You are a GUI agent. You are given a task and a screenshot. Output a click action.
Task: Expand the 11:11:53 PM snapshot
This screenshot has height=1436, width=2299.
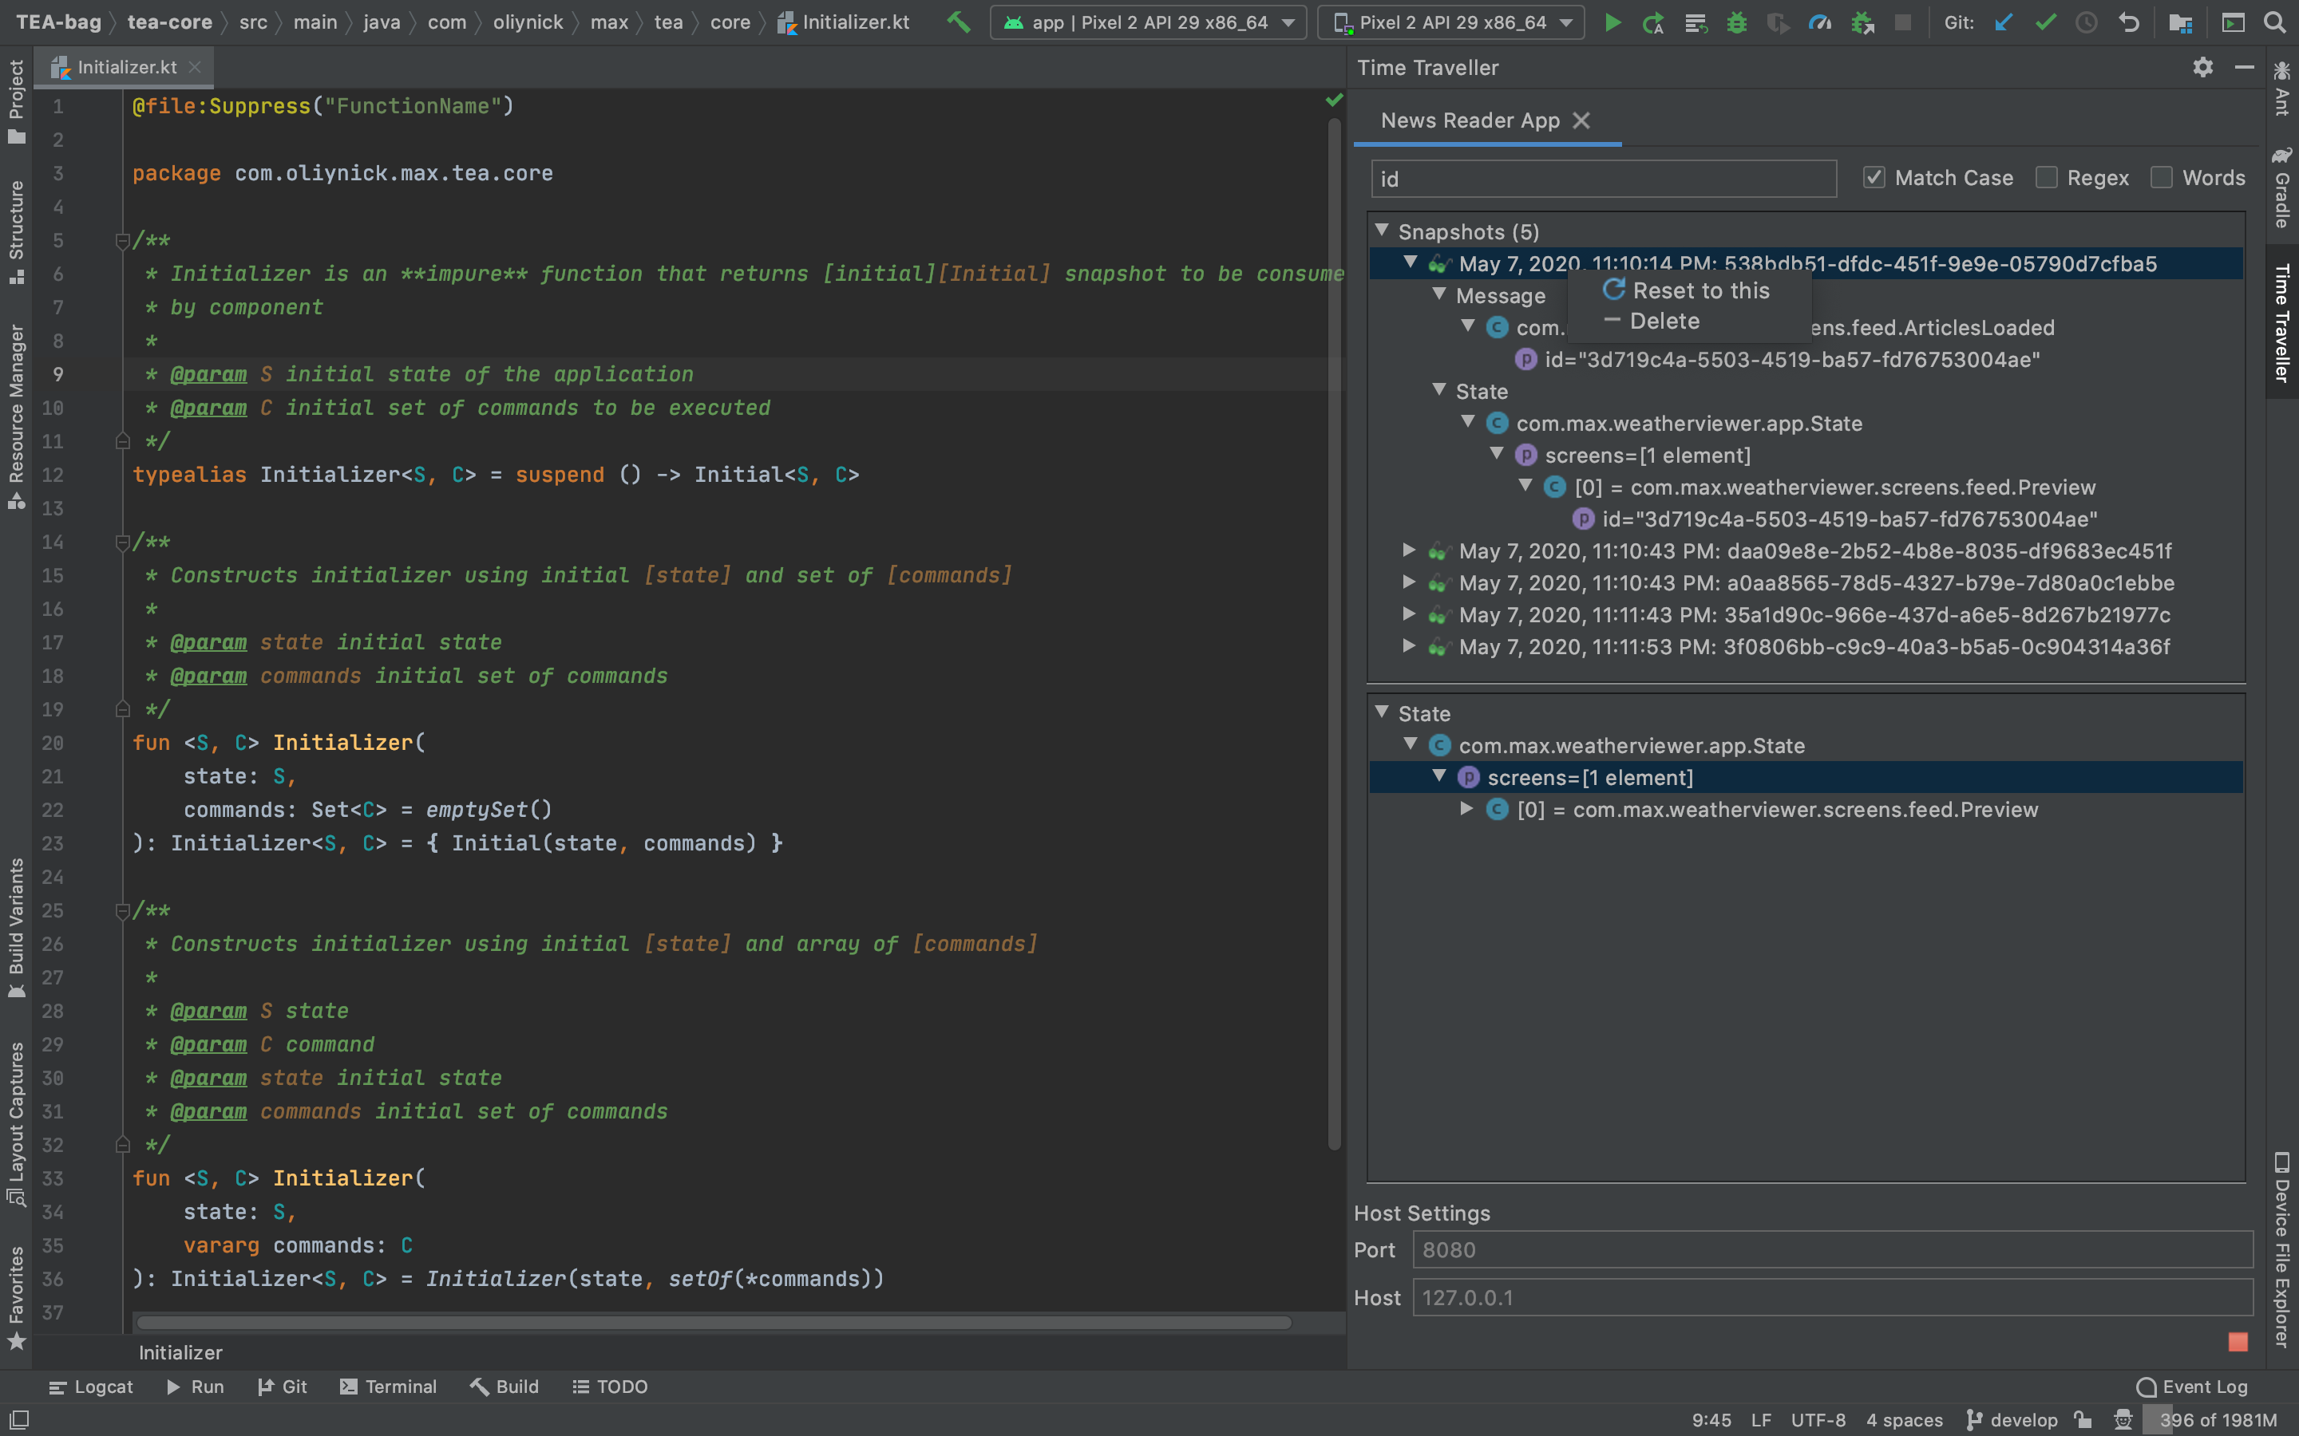(x=1409, y=647)
